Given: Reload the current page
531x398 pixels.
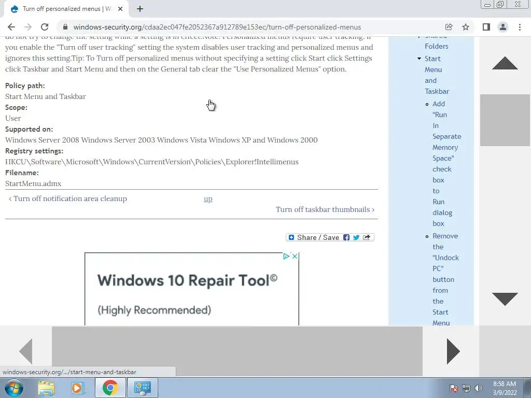Looking at the screenshot, I should point(45,27).
